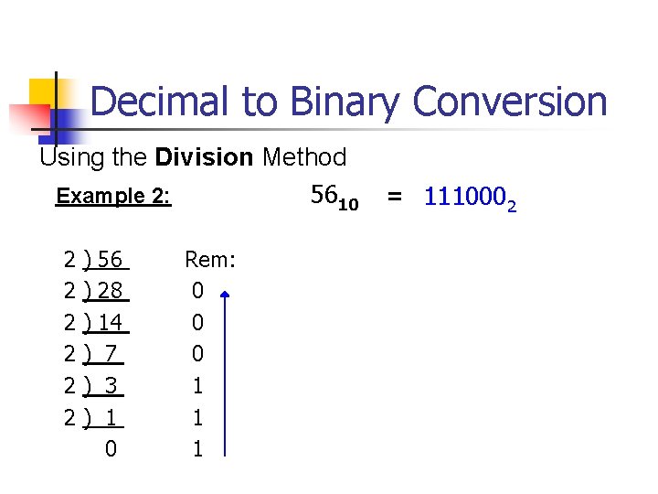Click the final quotient 0 at bottom

pyautogui.click(x=111, y=448)
